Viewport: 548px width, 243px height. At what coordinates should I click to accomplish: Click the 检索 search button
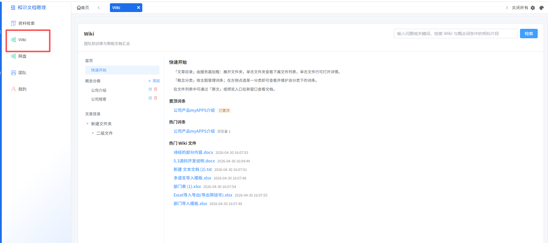529,34
